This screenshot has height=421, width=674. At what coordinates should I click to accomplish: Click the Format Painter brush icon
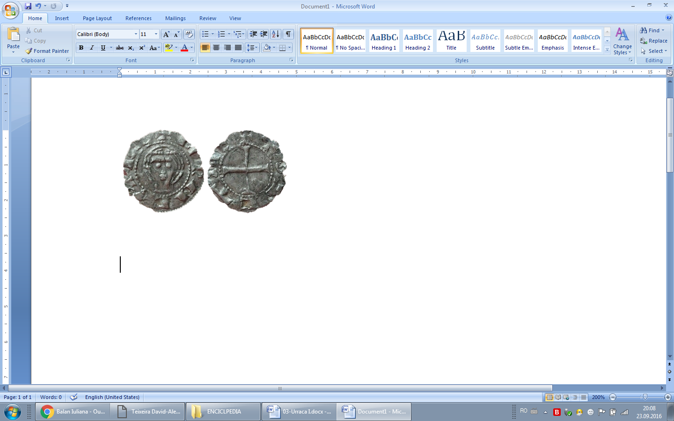pos(29,51)
